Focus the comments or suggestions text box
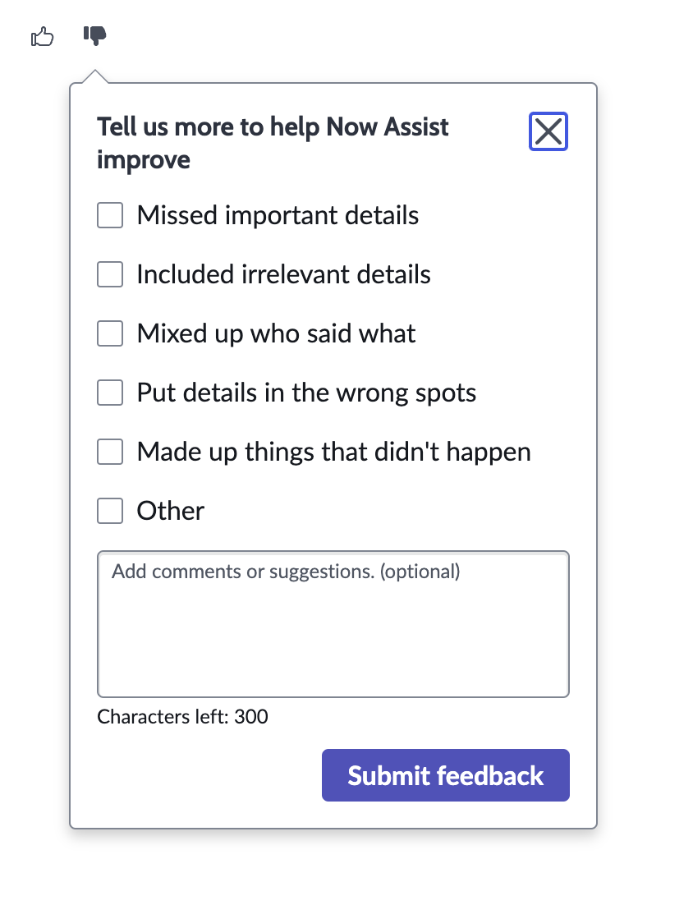This screenshot has width=693, height=905. [333, 624]
